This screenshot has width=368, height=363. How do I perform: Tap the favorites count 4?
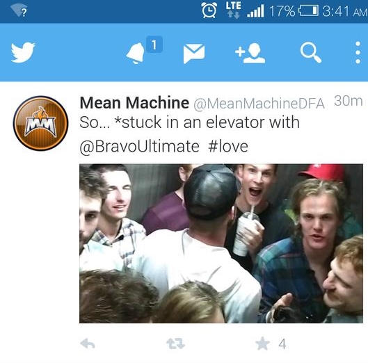[x=282, y=344]
